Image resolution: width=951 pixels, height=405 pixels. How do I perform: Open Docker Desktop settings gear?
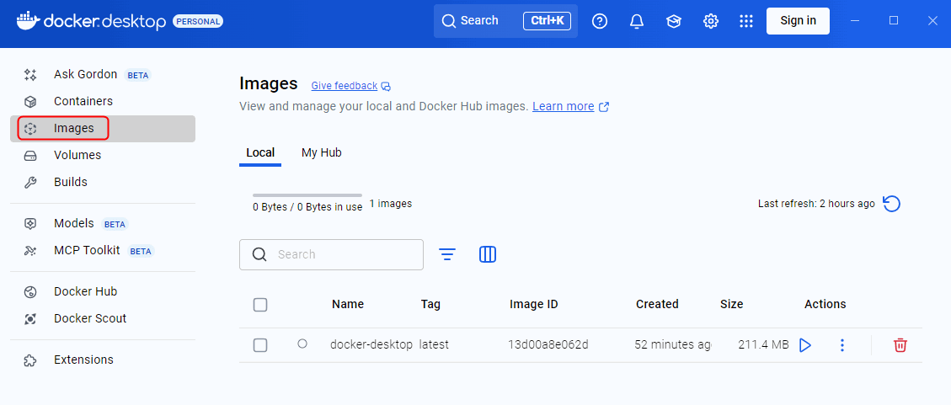tap(711, 21)
